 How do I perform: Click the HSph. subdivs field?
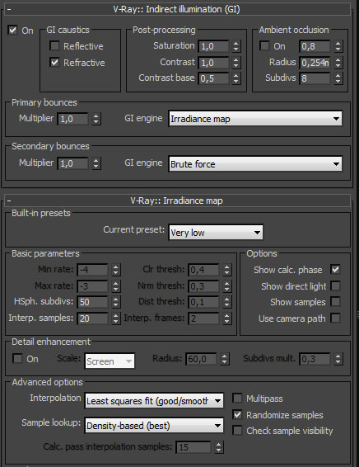coord(93,302)
